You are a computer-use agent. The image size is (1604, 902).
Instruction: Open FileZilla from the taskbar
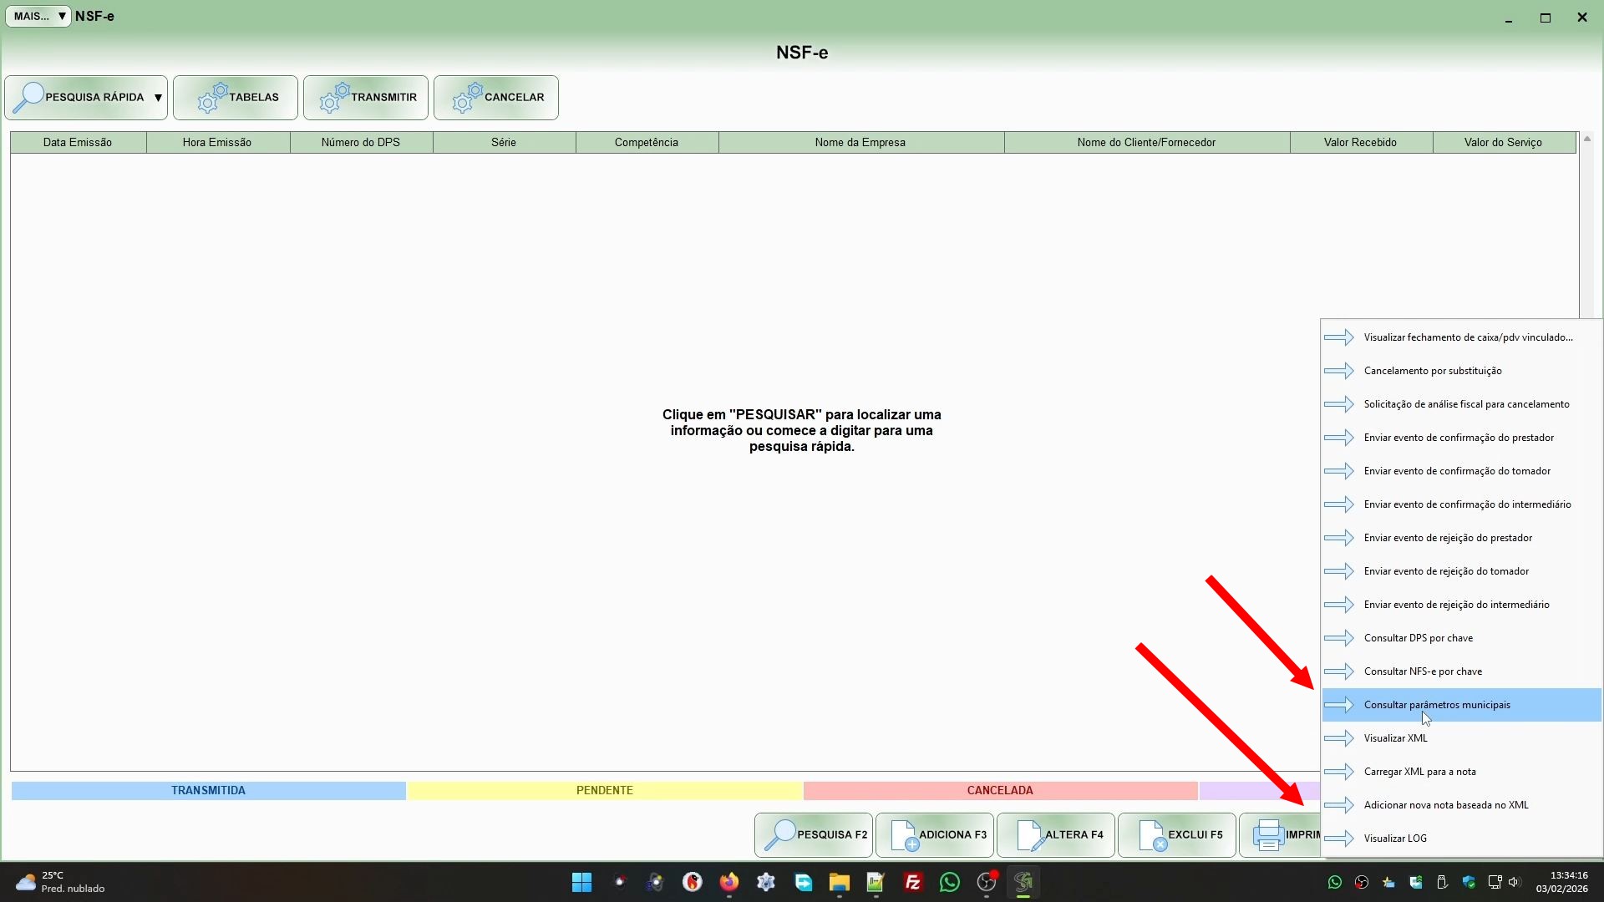click(x=912, y=882)
